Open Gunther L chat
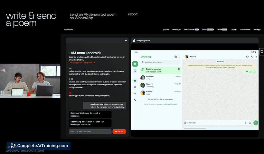Image resolution: width=264 pixels, height=154 pixels. [x=161, y=78]
